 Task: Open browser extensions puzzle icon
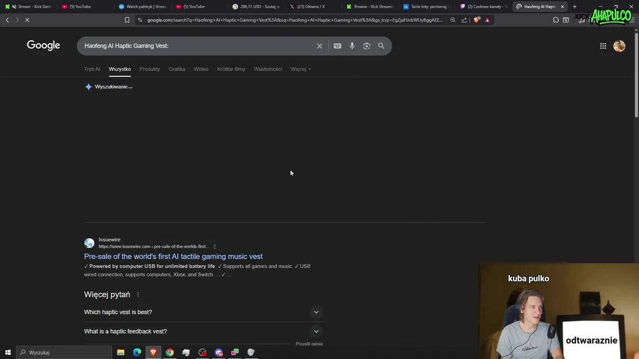556,20
